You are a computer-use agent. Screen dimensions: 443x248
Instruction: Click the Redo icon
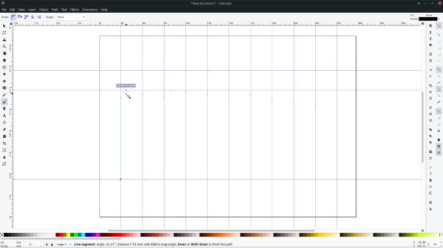pos(430,77)
